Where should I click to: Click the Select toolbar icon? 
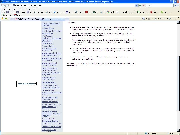tap(18, 15)
